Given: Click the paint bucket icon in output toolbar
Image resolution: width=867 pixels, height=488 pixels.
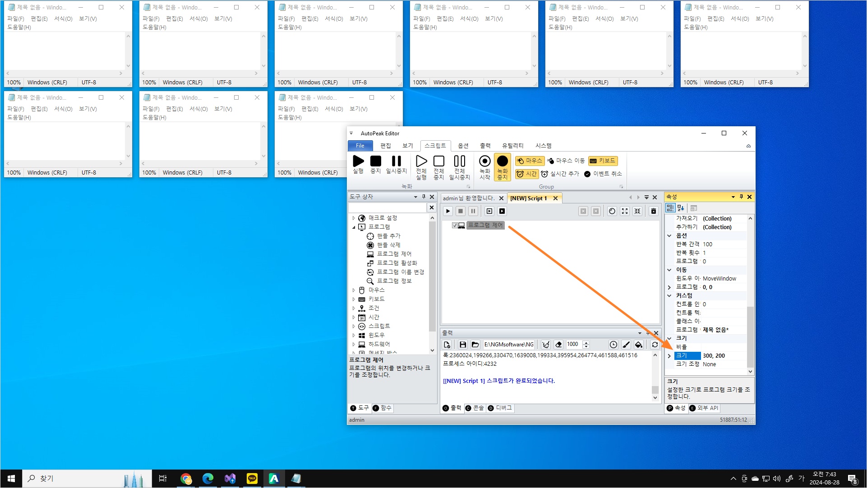Looking at the screenshot, I should pos(638,345).
